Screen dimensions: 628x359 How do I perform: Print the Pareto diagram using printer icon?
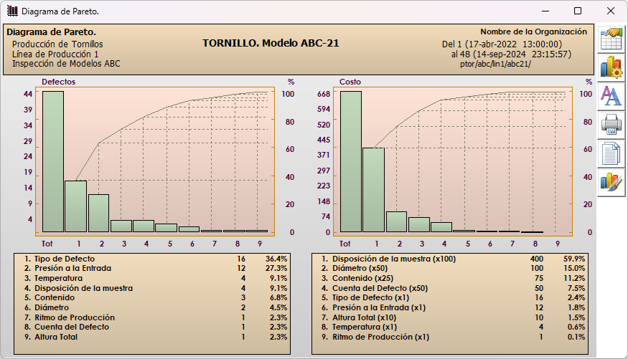[611, 125]
